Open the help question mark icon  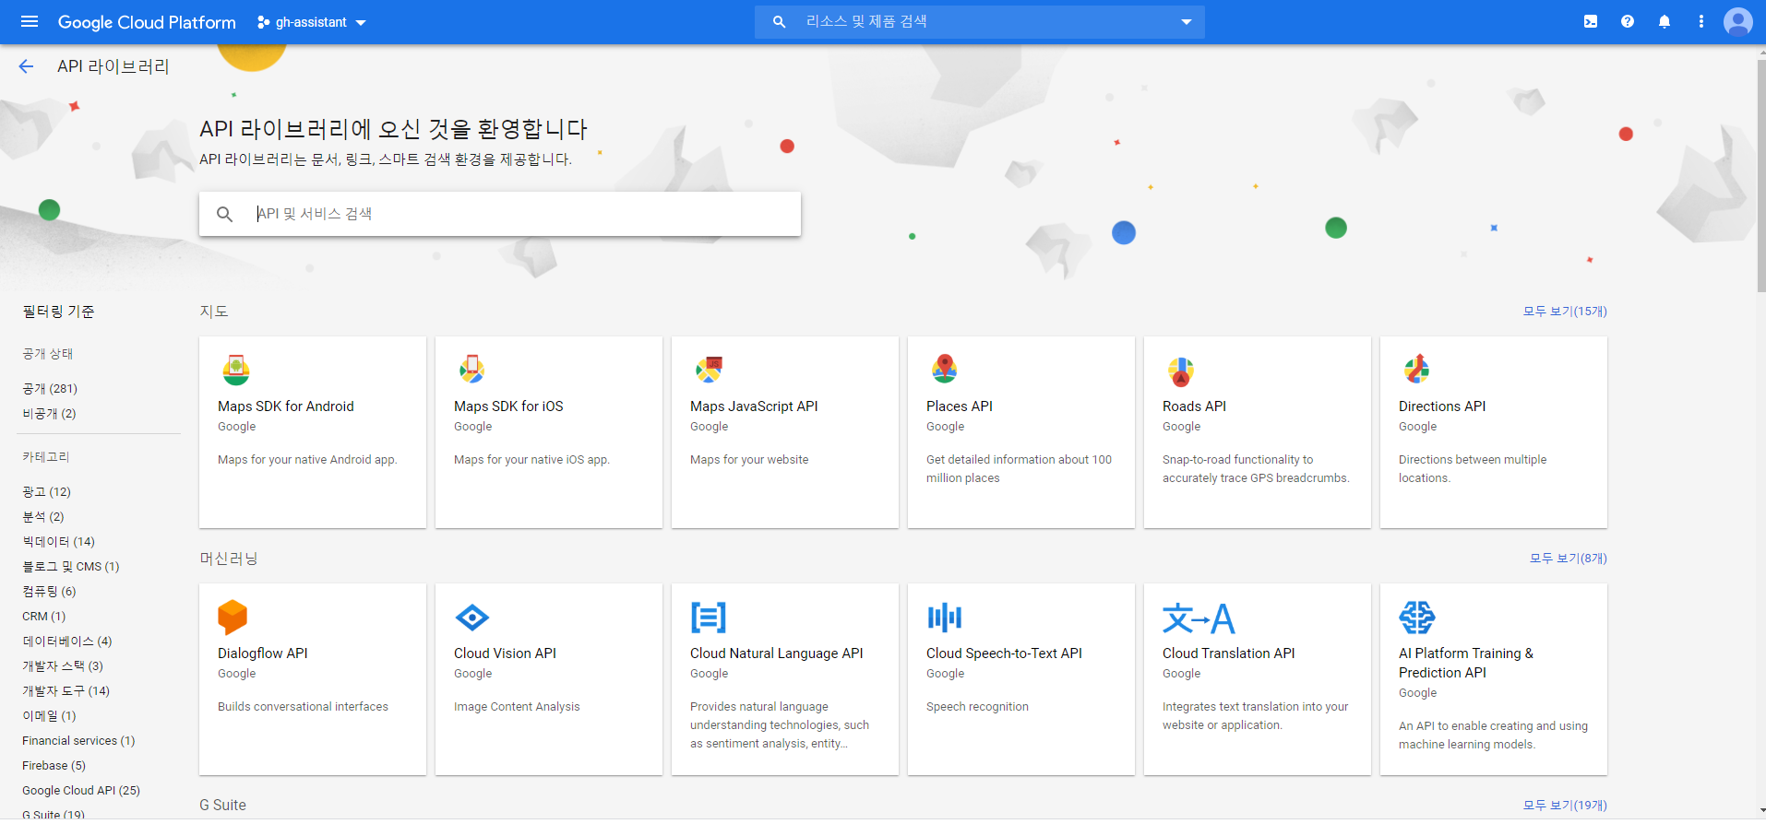(1628, 21)
